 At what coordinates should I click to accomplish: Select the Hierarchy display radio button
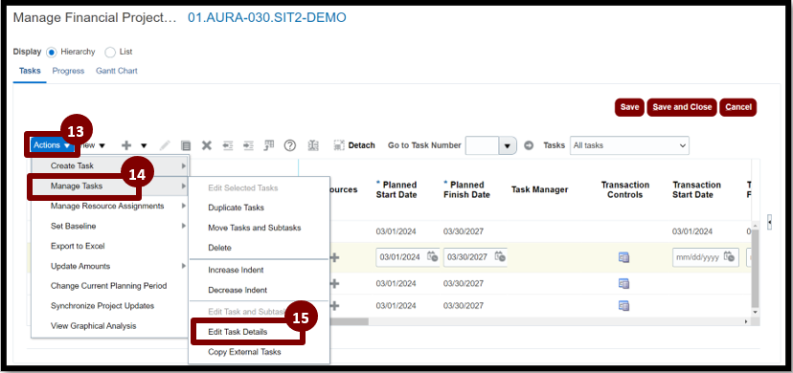coord(51,52)
